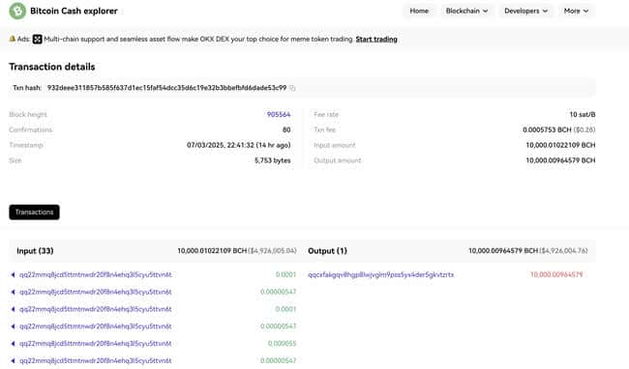Image resolution: width=629 pixels, height=369 pixels.
Task: Click the OKX logo icon in ads banner
Action: 38,40
